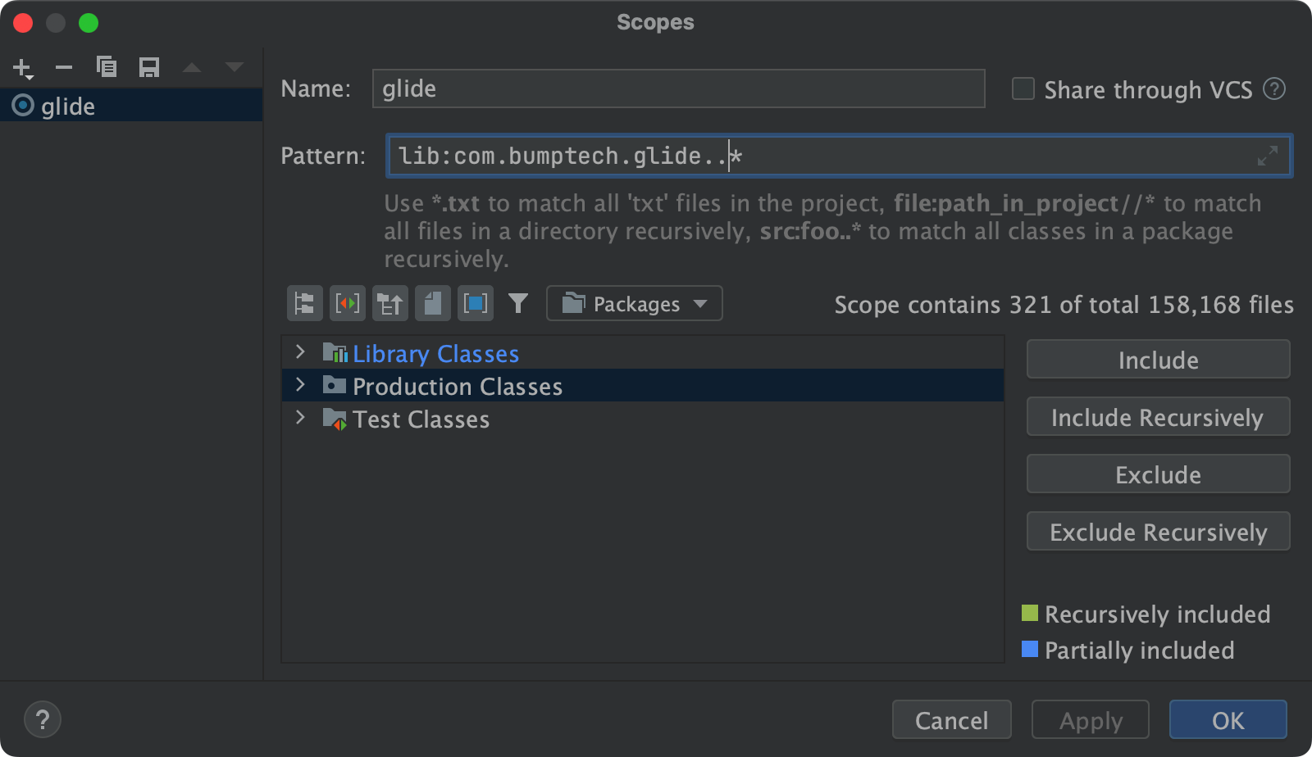Enable Share through VCS checkbox
This screenshot has height=757, width=1312.
click(1023, 88)
